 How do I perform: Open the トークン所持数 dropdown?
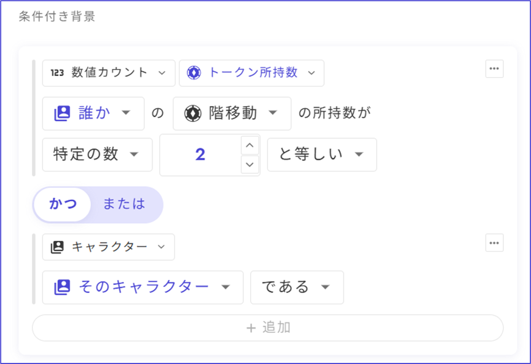(252, 73)
